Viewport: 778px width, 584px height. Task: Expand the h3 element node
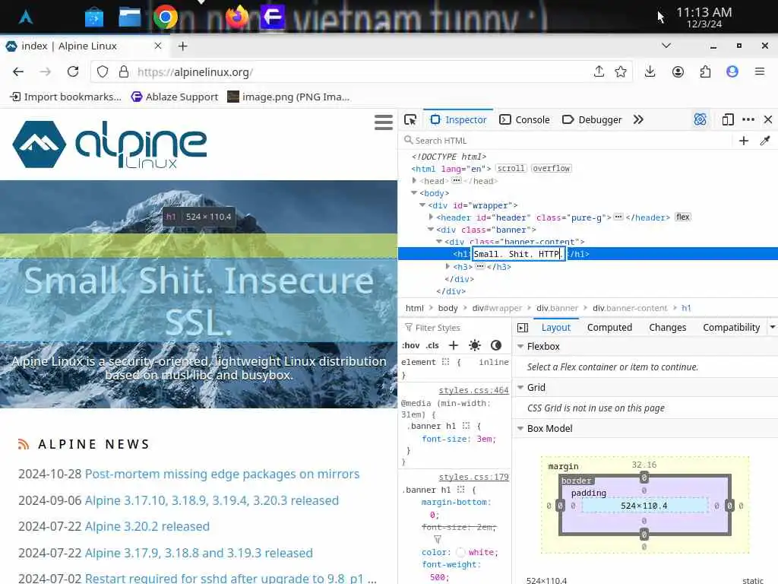pyautogui.click(x=448, y=267)
